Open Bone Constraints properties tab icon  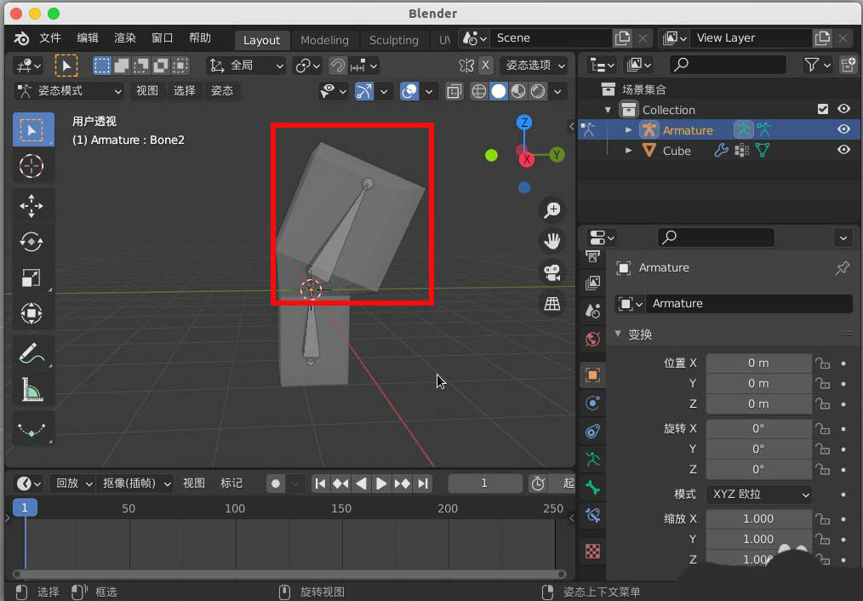click(x=592, y=516)
